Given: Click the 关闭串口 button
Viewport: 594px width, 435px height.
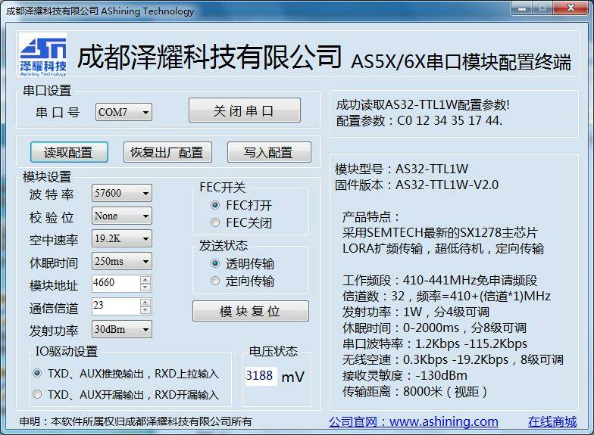Looking at the screenshot, I should click(x=244, y=110).
